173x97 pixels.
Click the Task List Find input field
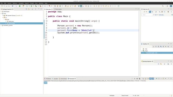[147, 15]
